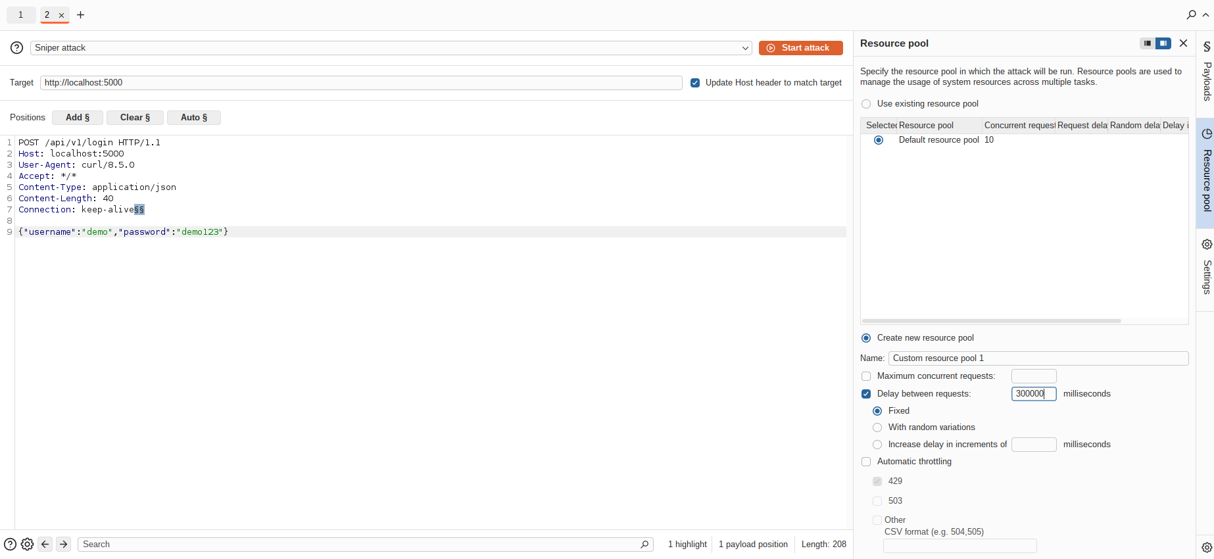Image resolution: width=1214 pixels, height=559 pixels.
Task: Click the Auto § positions button
Action: pyautogui.click(x=194, y=118)
